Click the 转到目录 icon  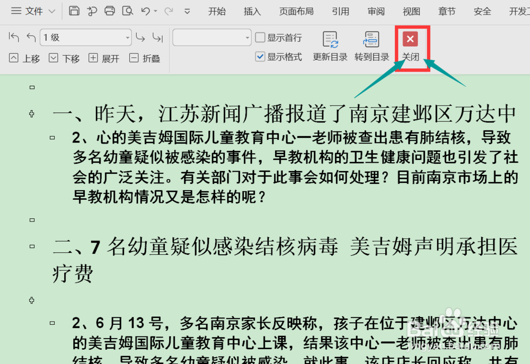(372, 46)
